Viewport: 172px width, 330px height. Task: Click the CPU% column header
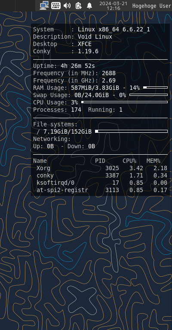[129, 161]
